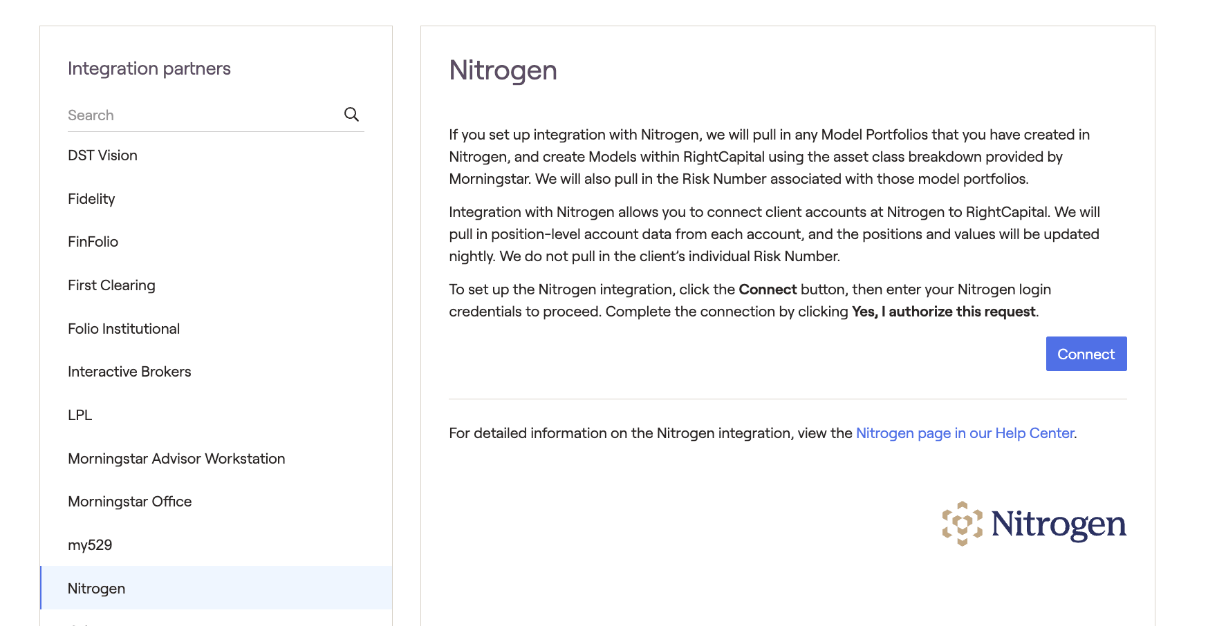Click the magnifying glass search icon
Screen dimensions: 1217x626
coord(351,115)
